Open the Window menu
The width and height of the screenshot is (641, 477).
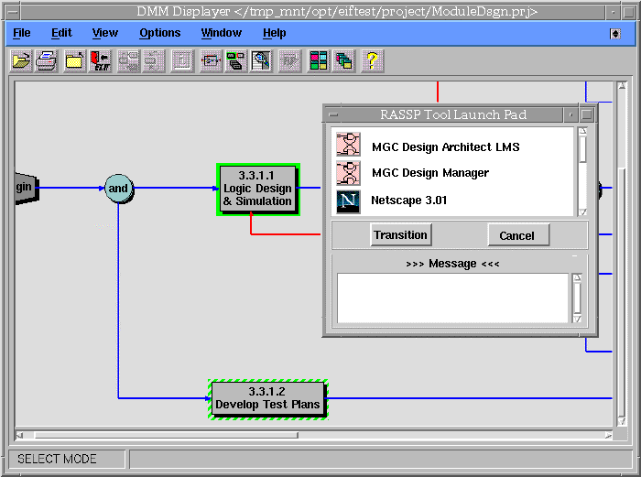click(x=222, y=33)
